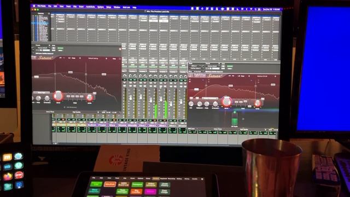Switch to the Keyboard tab on the tablet

(x=164, y=179)
